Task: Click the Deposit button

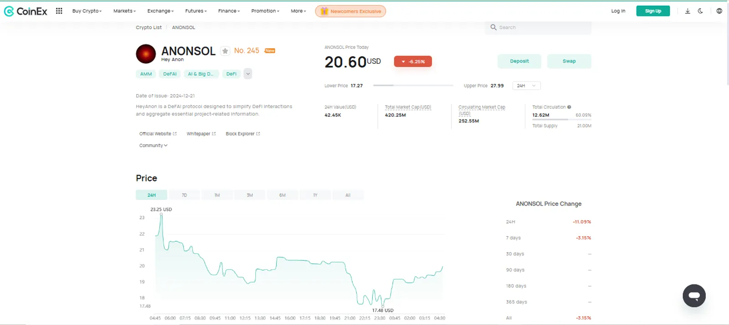Action: tap(519, 61)
